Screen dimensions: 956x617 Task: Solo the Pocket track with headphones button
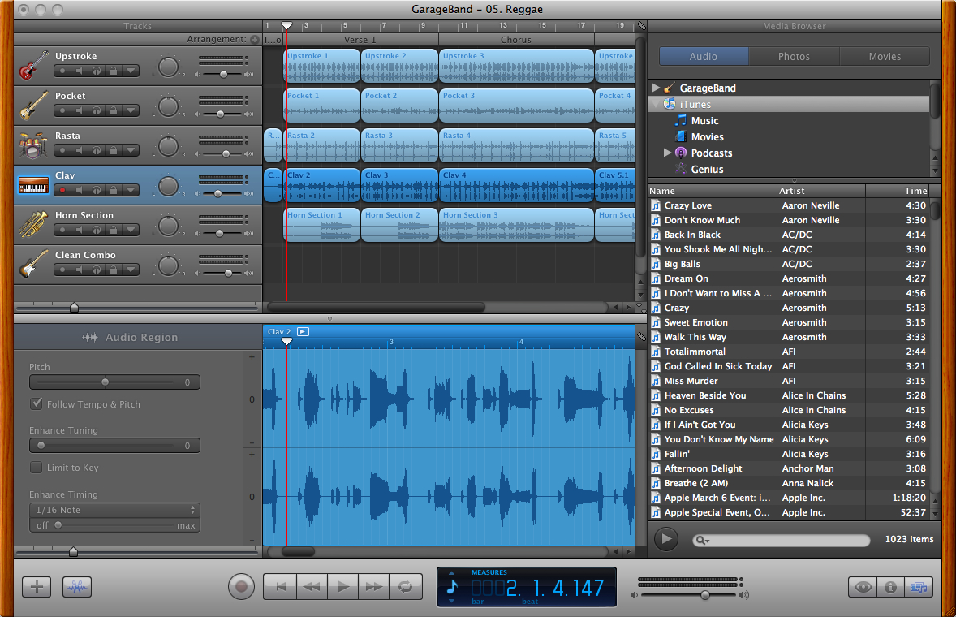pyautogui.click(x=97, y=110)
